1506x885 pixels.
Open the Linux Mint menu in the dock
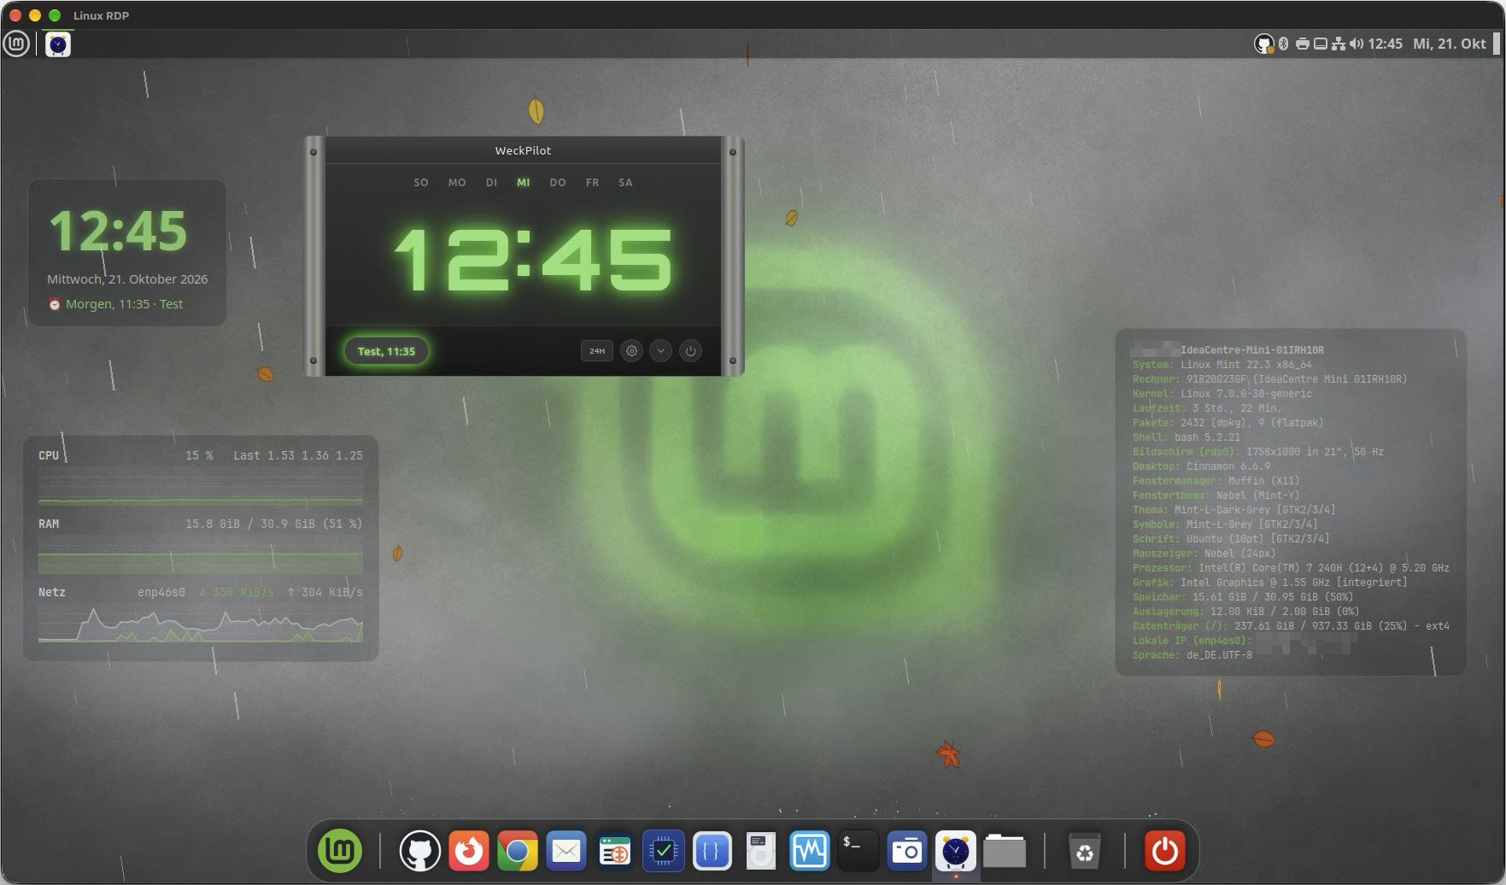pos(340,851)
